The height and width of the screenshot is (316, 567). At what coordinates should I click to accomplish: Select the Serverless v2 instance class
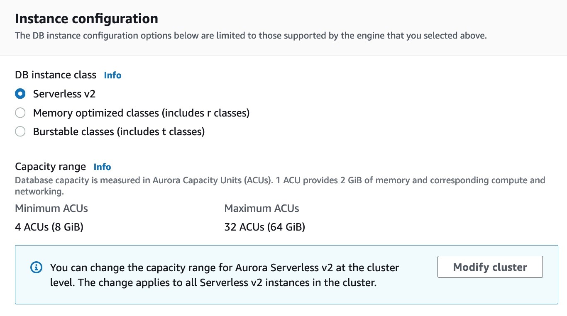[x=20, y=94]
